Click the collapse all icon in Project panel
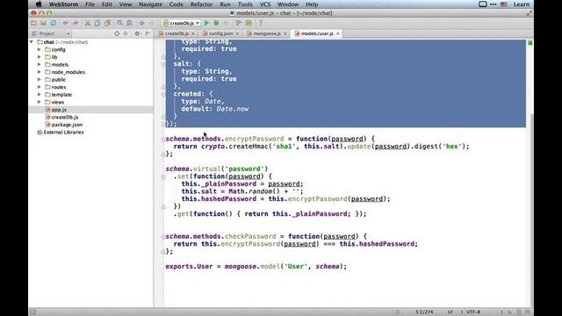The width and height of the screenshot is (562, 316). pyautogui.click(x=126, y=33)
